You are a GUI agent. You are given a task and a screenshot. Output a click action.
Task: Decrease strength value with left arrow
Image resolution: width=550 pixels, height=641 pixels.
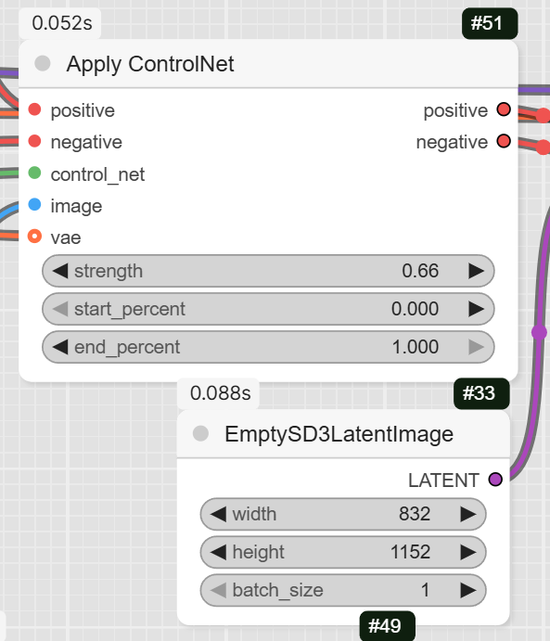[x=60, y=271]
